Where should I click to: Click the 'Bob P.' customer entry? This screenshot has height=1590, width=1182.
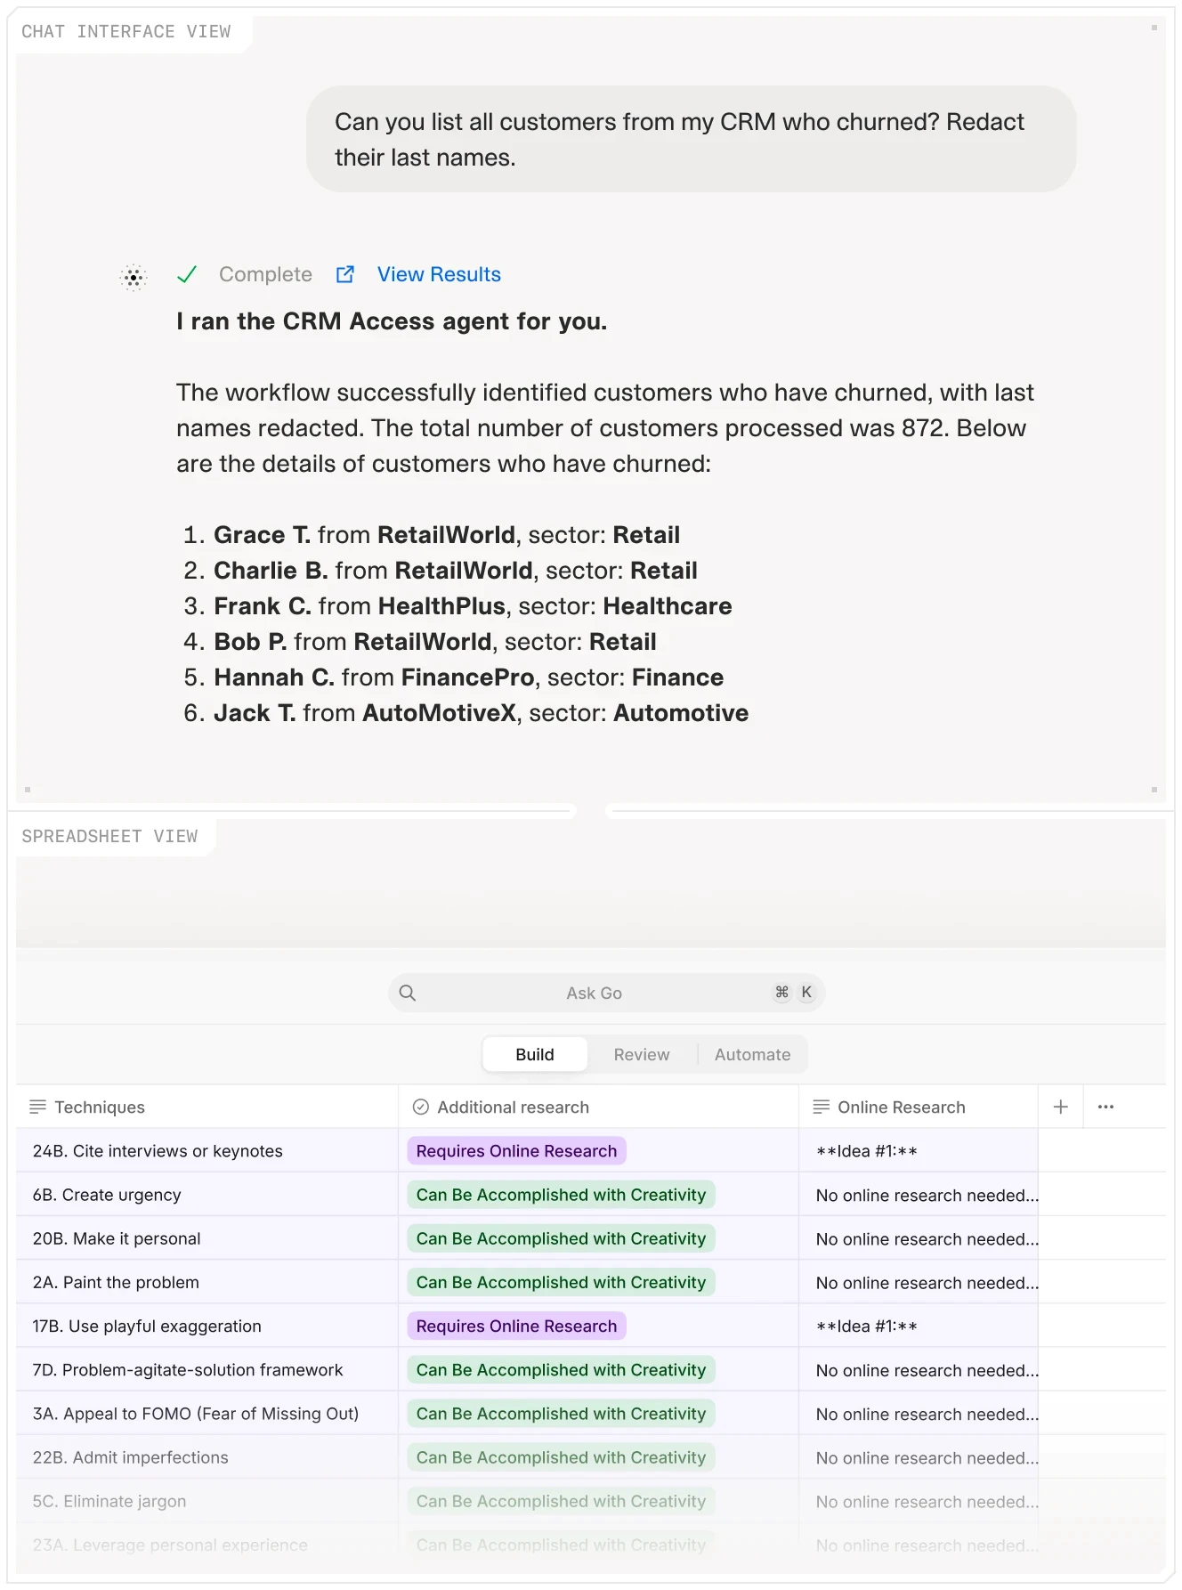pos(420,641)
